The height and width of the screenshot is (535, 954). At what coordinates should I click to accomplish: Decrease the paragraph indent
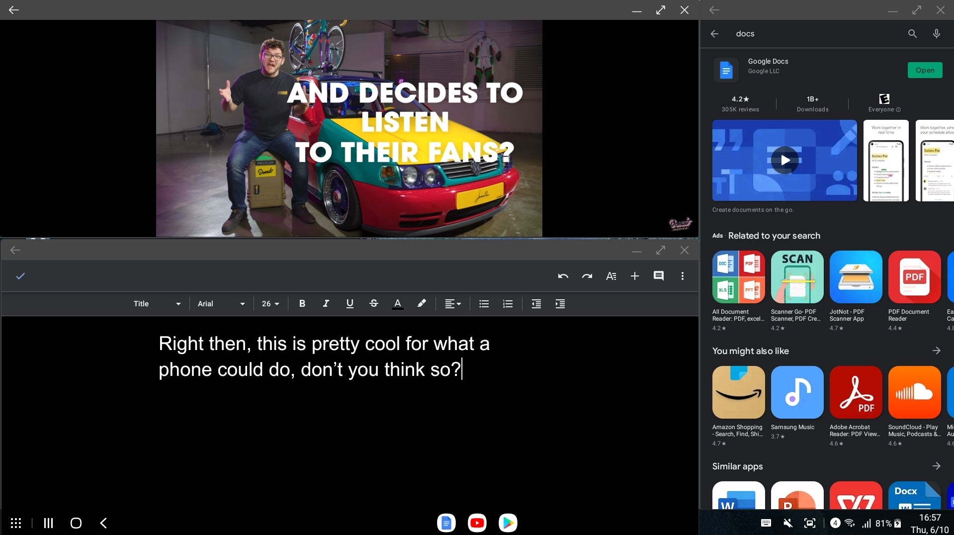point(536,304)
